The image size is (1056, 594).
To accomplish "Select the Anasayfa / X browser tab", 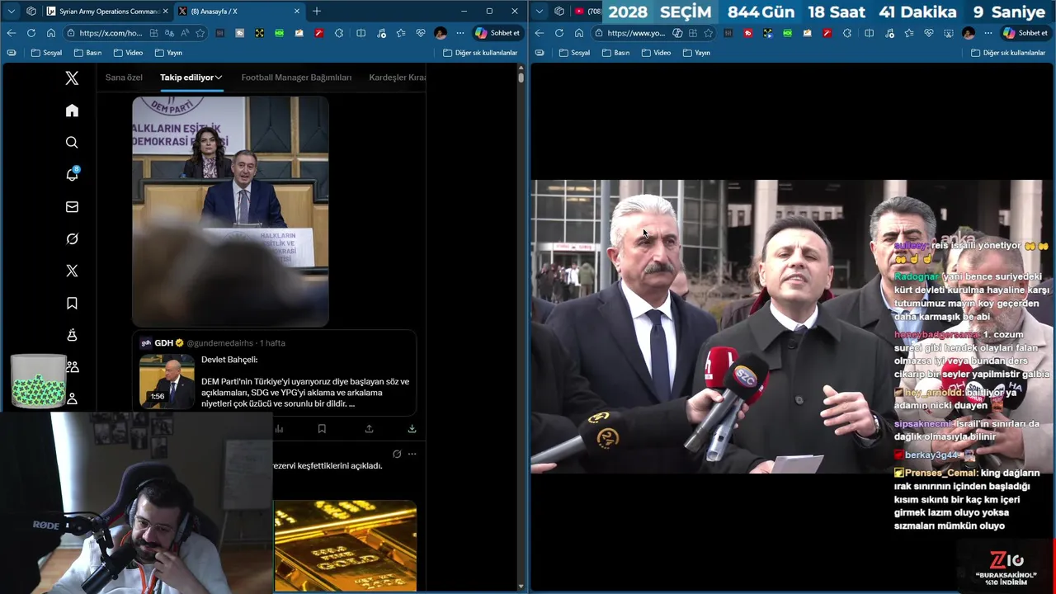I will point(238,12).
